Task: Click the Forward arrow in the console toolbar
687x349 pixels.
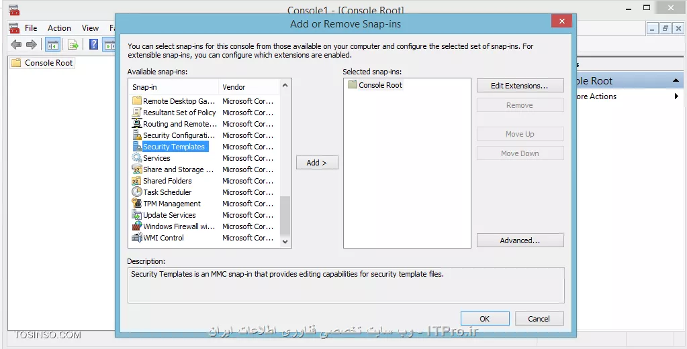Action: 32,44
